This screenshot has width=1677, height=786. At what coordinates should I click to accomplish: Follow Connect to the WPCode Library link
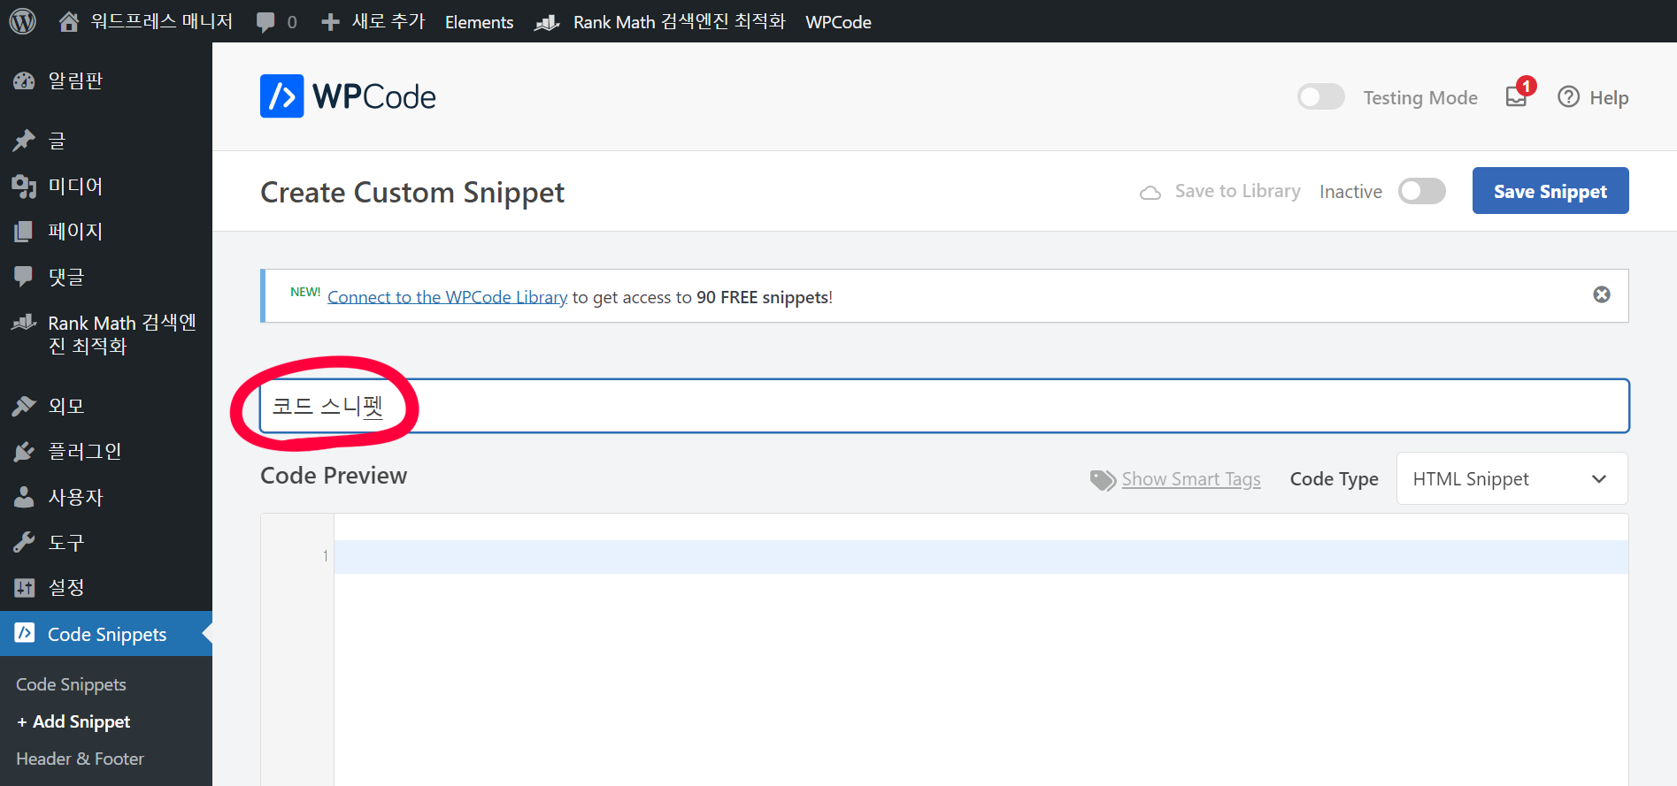[x=447, y=297]
